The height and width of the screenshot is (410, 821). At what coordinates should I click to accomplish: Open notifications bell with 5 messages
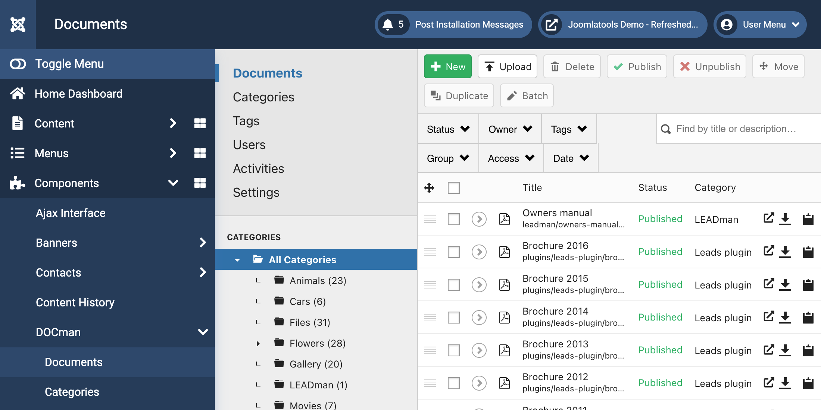[x=394, y=25]
